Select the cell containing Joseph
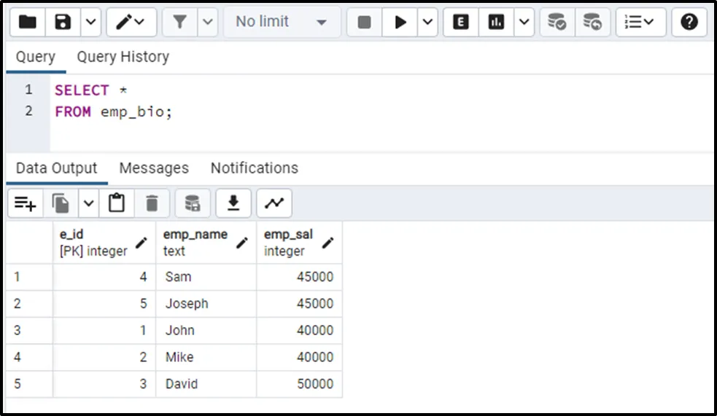717x416 pixels. (x=206, y=304)
